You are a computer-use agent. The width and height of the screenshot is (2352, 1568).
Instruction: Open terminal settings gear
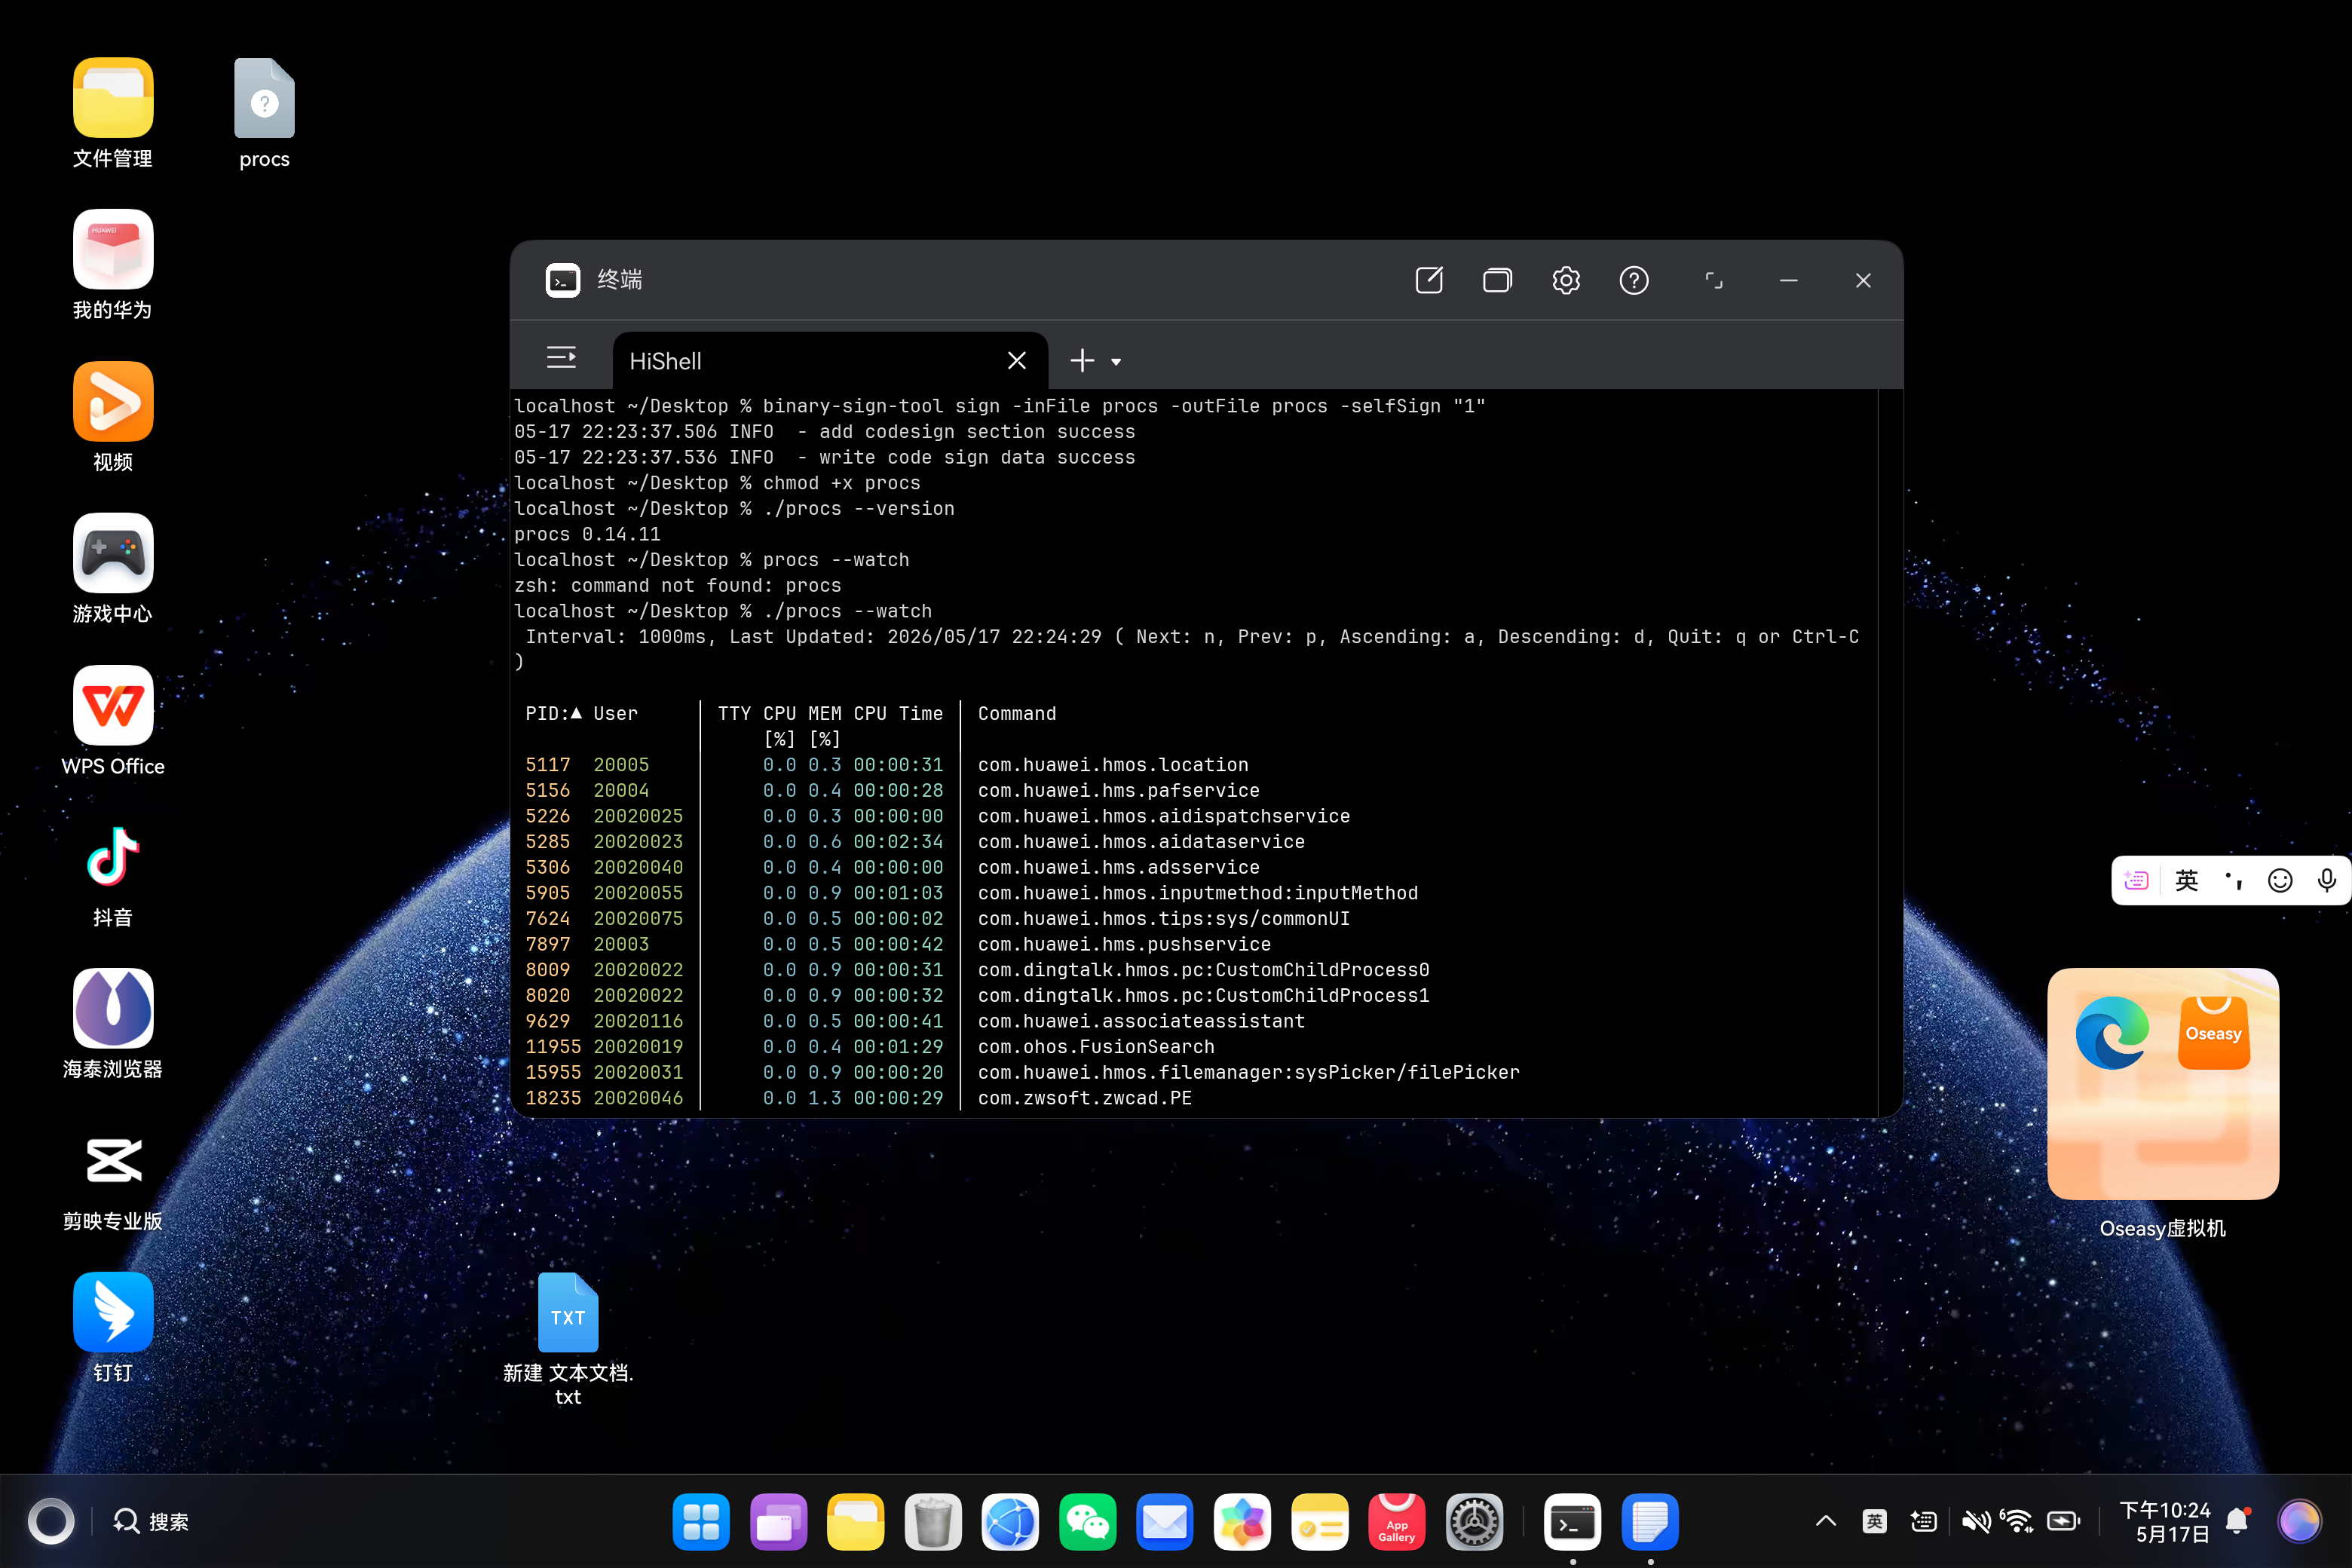[1566, 280]
